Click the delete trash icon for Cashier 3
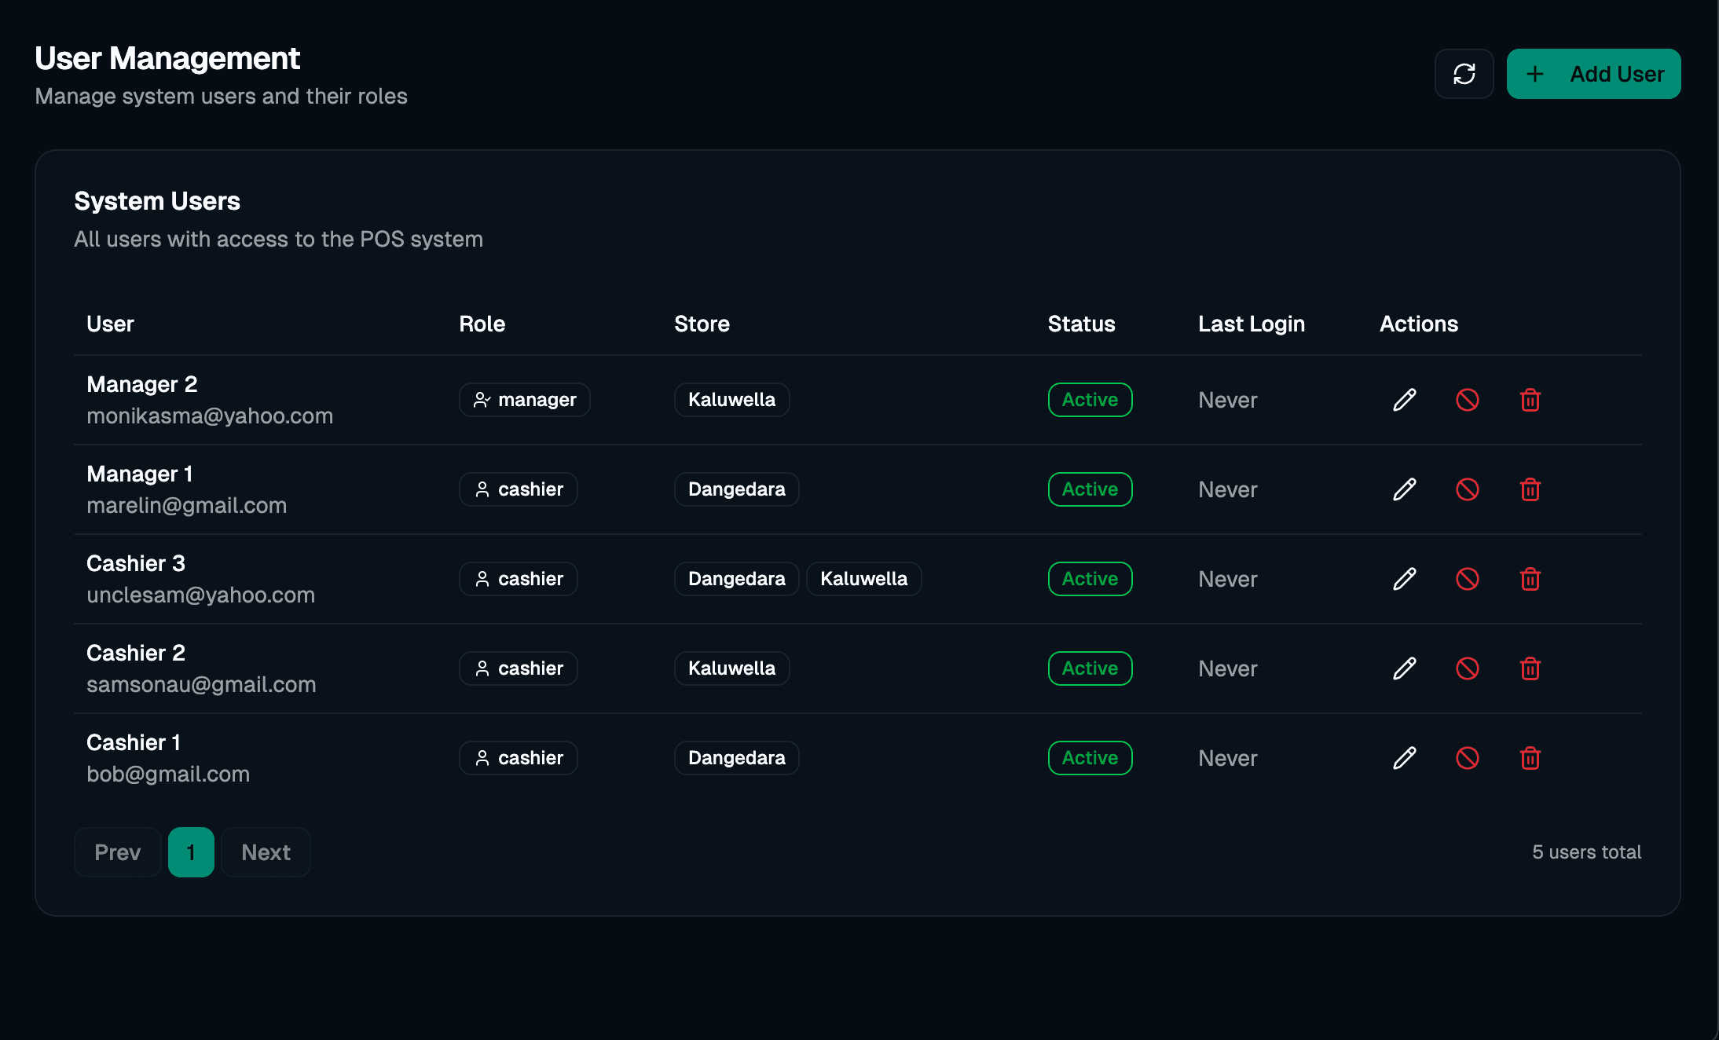Image resolution: width=1719 pixels, height=1040 pixels. point(1530,579)
